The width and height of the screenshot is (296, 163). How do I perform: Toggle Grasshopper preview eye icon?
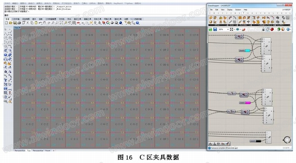pos(238,29)
